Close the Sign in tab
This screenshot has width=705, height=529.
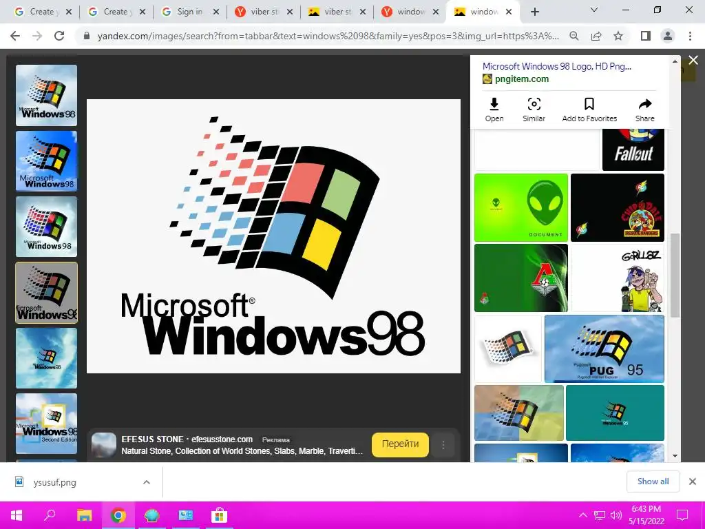215,12
